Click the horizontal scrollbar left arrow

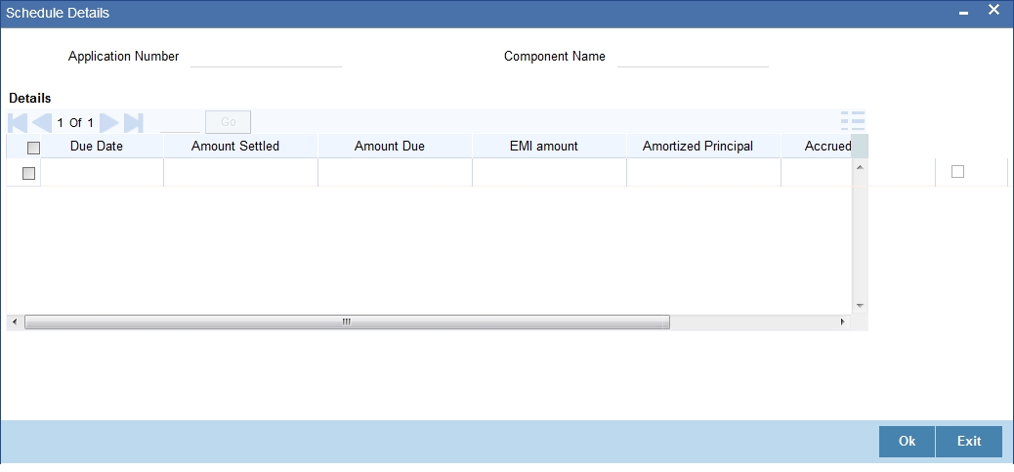point(16,322)
